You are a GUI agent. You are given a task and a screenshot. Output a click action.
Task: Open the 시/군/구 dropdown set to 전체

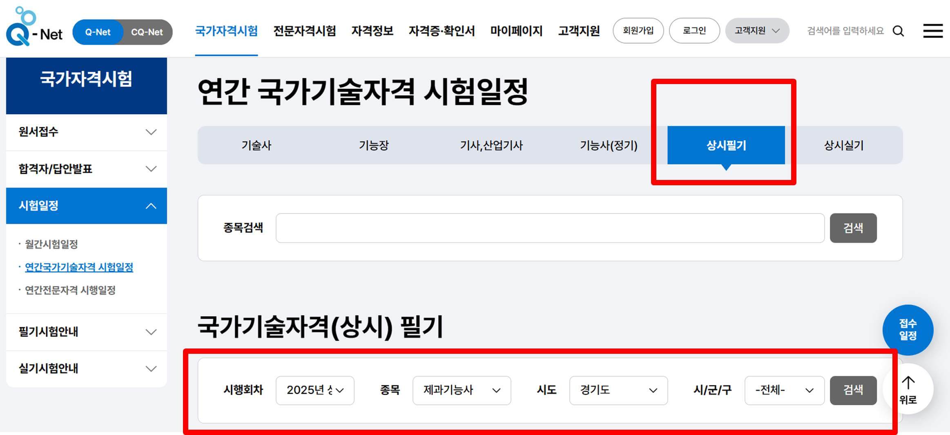coord(784,391)
